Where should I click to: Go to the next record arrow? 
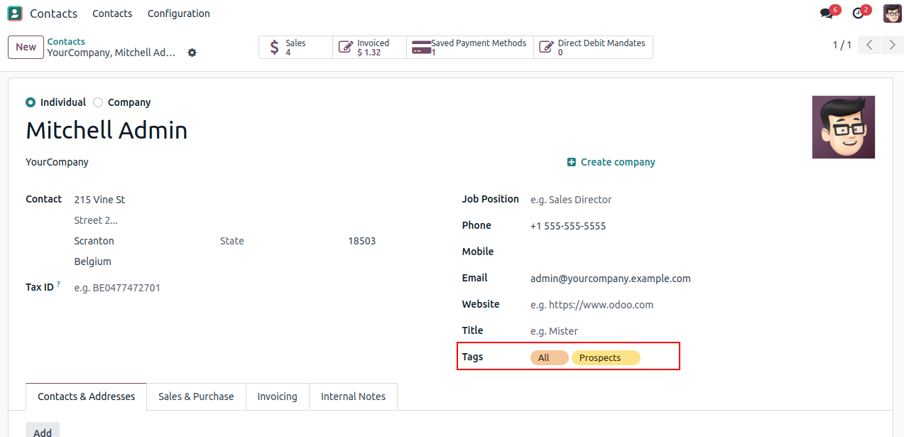click(x=892, y=45)
